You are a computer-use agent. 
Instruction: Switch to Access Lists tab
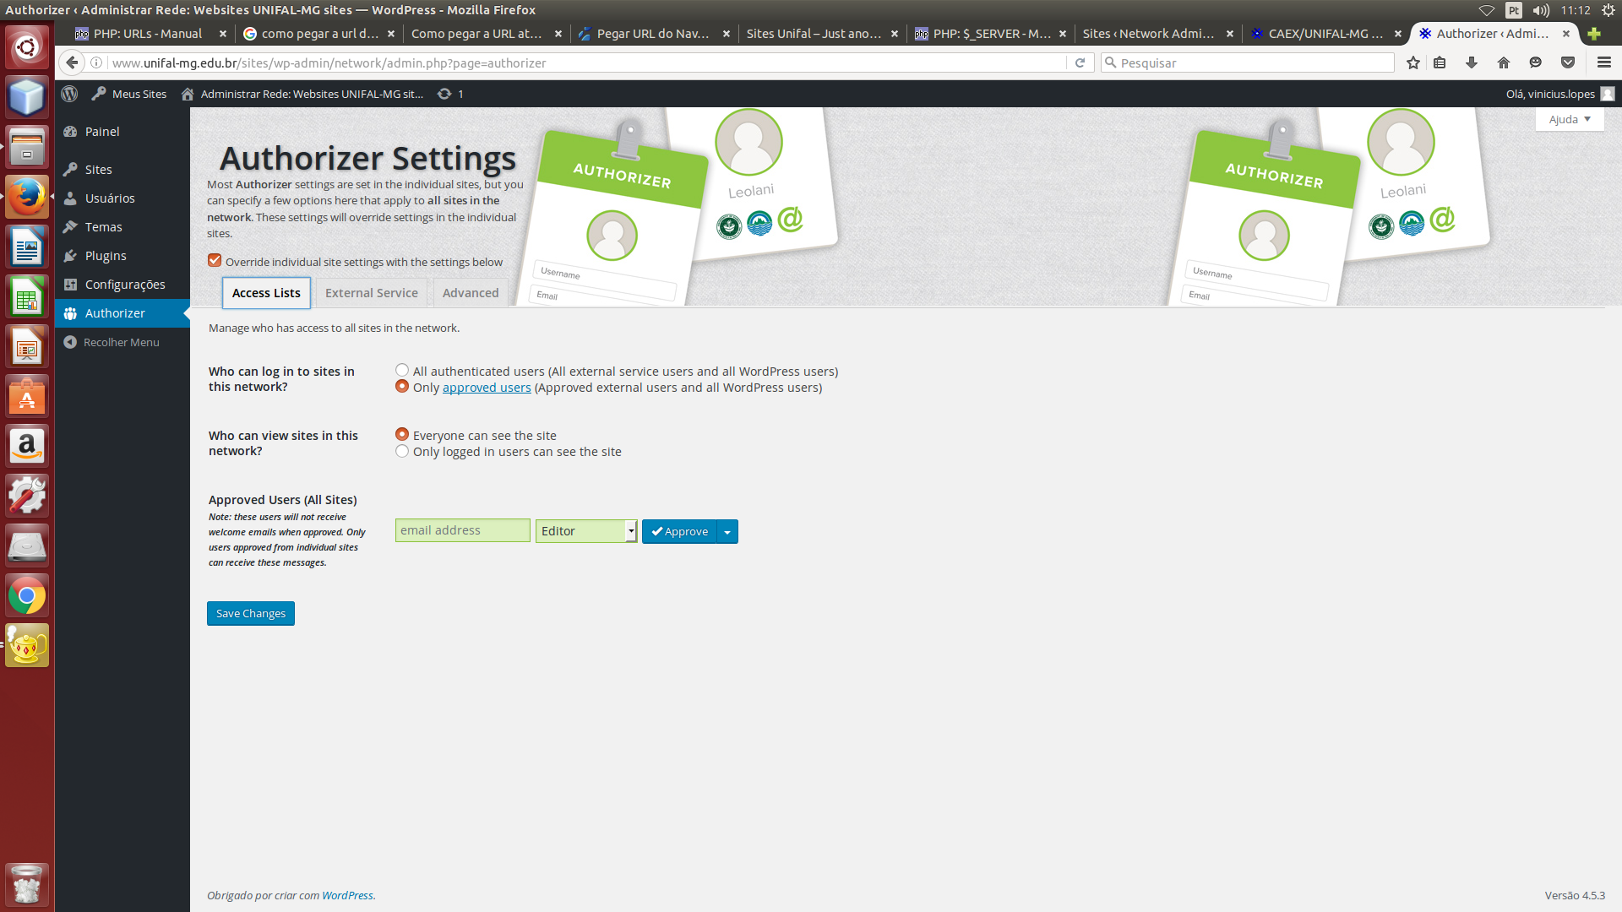(266, 293)
